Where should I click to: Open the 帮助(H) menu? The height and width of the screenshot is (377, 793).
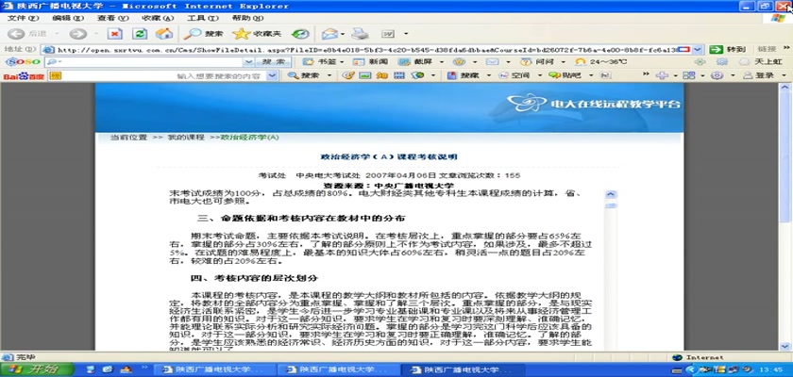click(x=247, y=18)
